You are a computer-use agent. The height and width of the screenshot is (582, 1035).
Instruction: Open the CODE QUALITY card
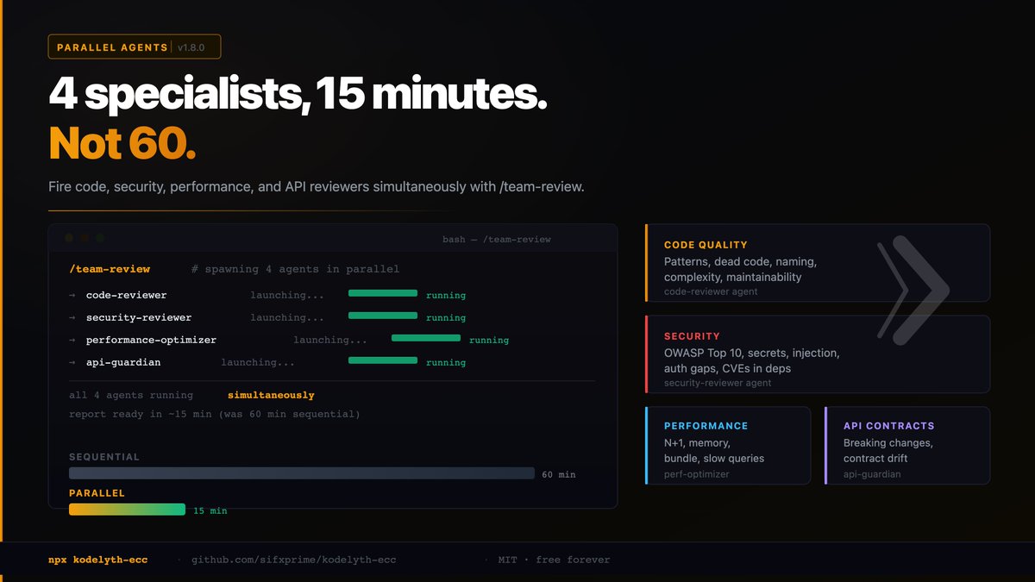[818, 263]
